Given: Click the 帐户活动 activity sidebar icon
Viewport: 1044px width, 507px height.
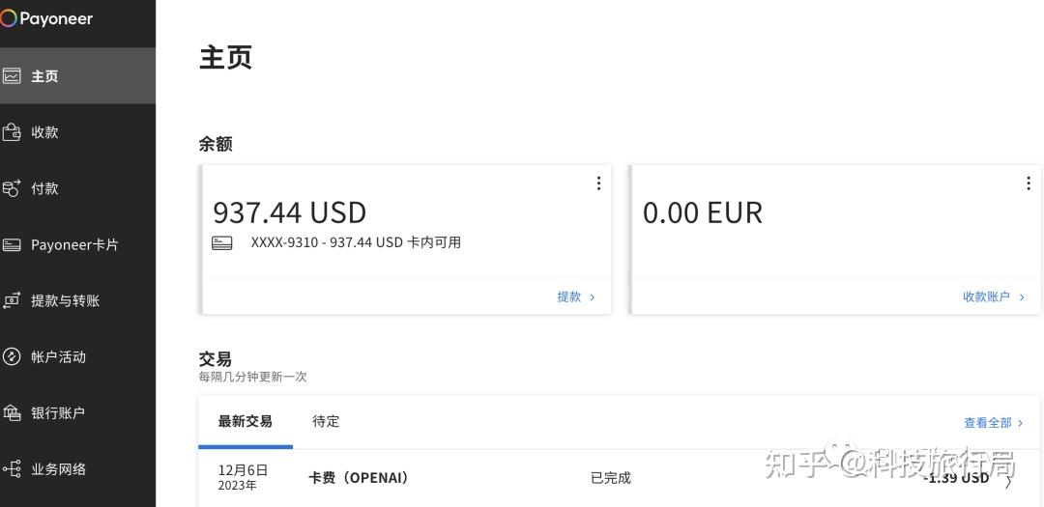Looking at the screenshot, I should tap(12, 356).
